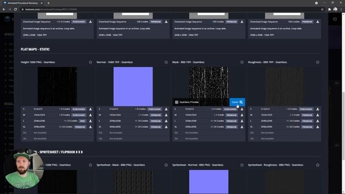Favorite the Height 16Bit PNG Seamless map

click(91, 63)
